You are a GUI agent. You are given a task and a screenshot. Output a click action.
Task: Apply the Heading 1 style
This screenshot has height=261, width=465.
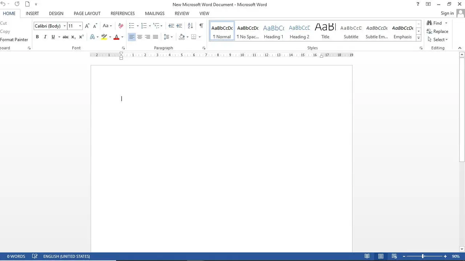273,31
